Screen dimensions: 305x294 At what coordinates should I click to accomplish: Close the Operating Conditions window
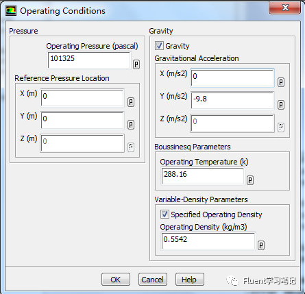coord(285,8)
